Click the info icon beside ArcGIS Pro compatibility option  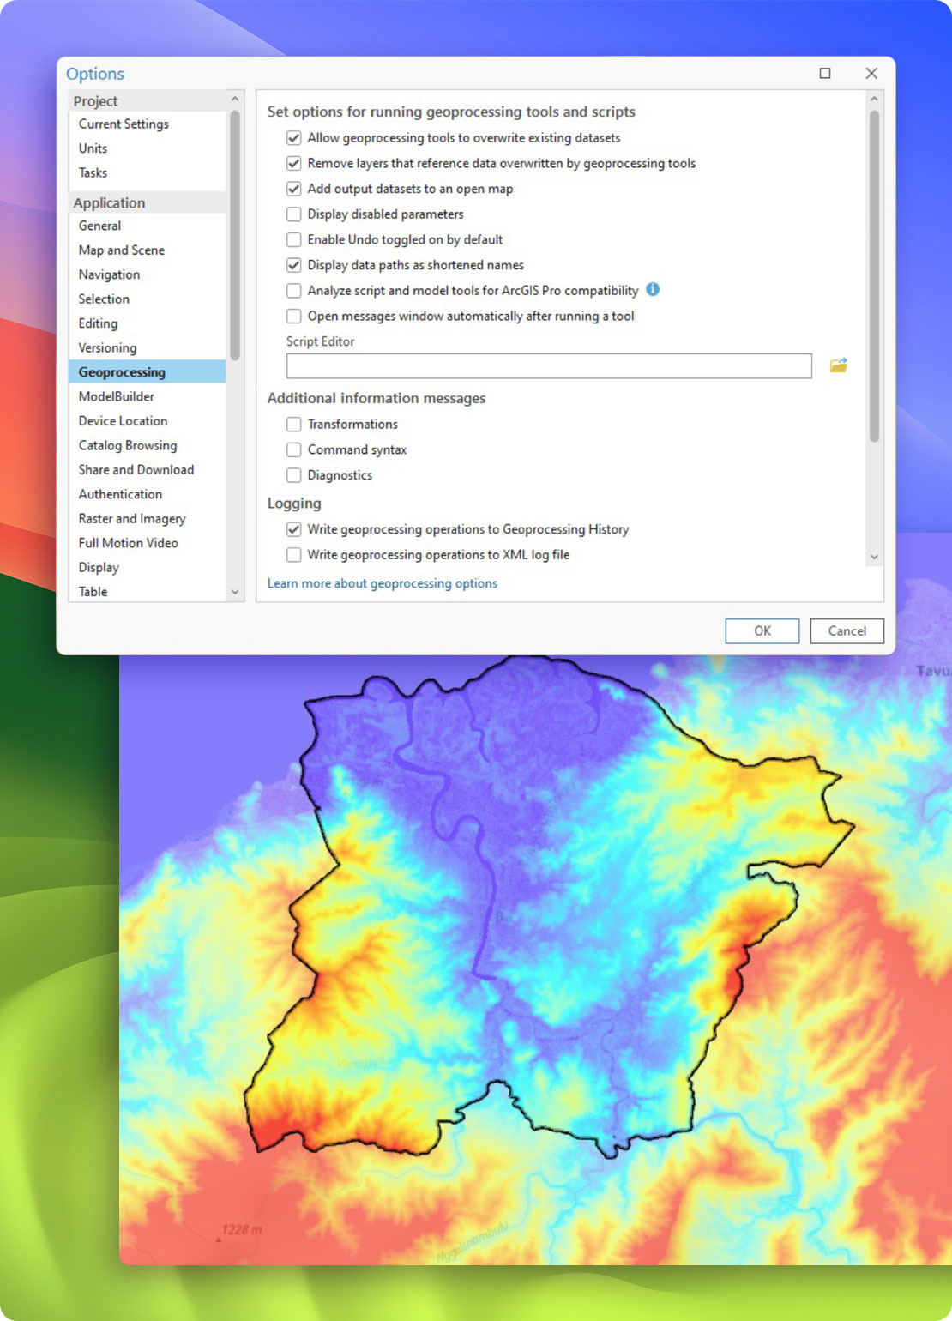(x=652, y=291)
